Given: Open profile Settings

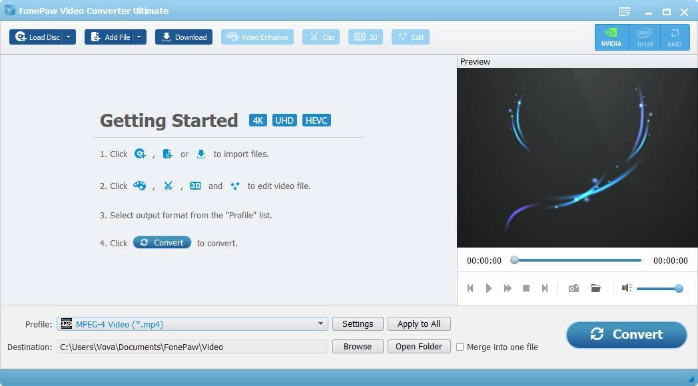Looking at the screenshot, I should [x=358, y=323].
